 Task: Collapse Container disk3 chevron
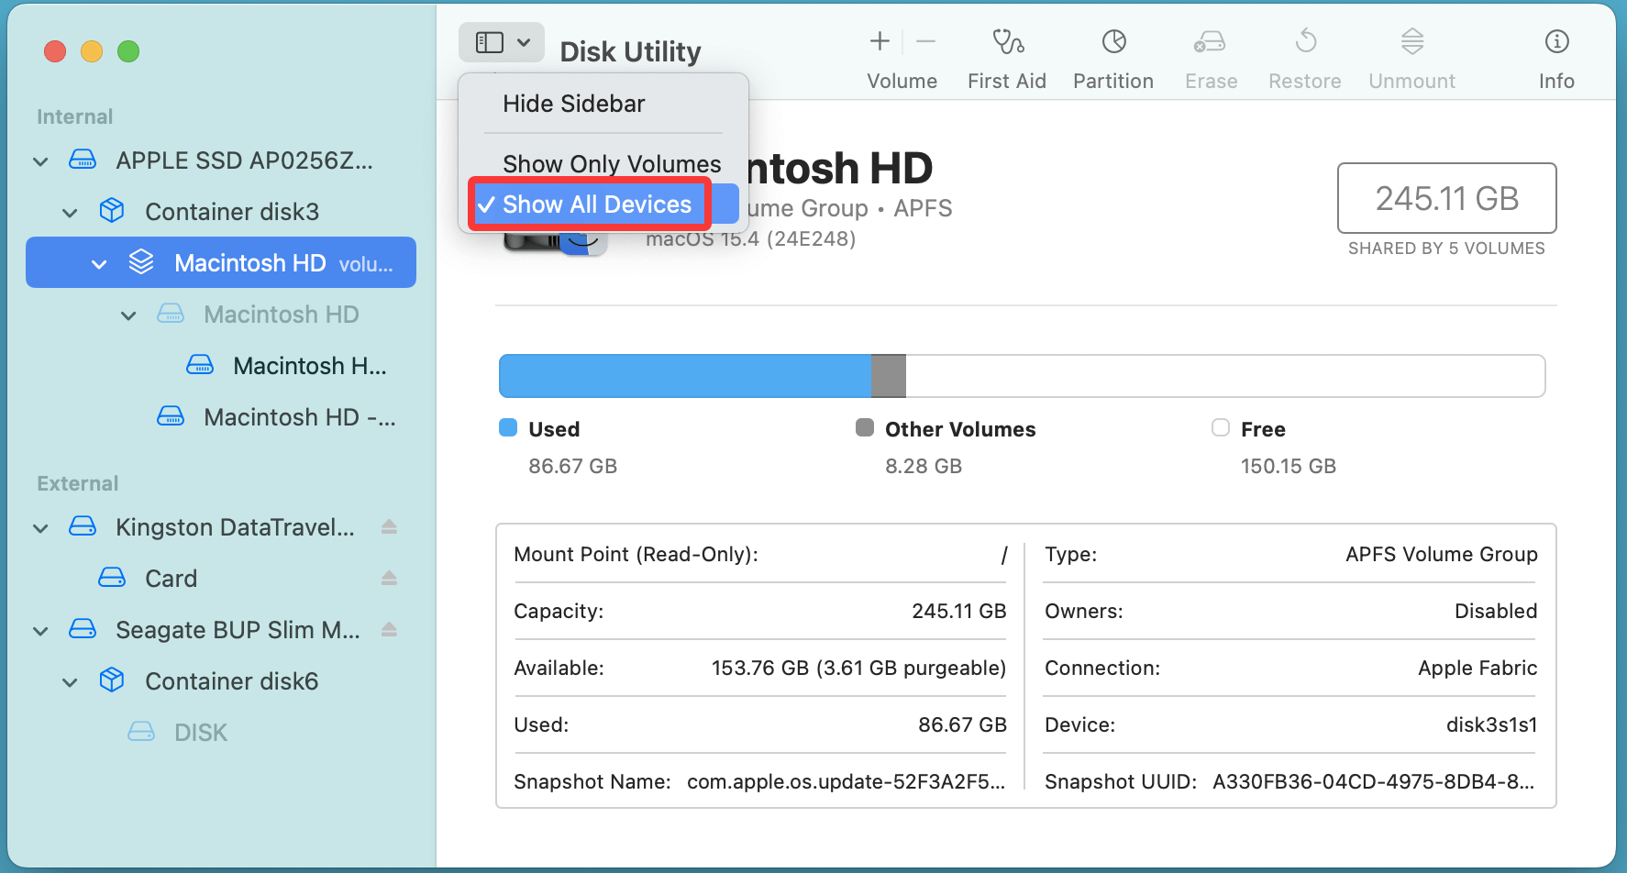click(x=70, y=214)
